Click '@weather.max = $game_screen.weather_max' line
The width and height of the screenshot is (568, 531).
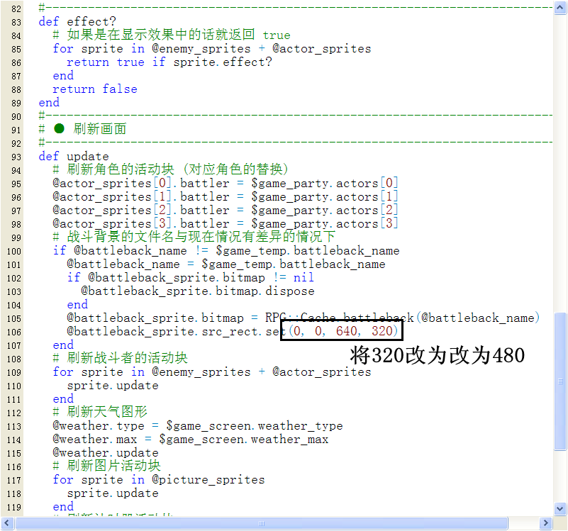(191, 440)
